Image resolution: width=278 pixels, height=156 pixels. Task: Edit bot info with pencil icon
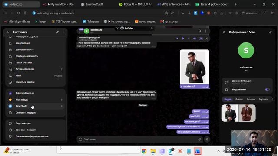(270, 32)
